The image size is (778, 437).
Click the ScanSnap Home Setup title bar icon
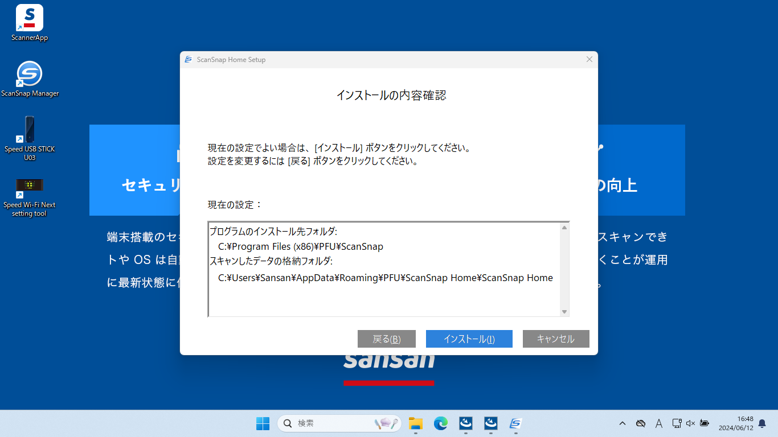click(x=189, y=60)
